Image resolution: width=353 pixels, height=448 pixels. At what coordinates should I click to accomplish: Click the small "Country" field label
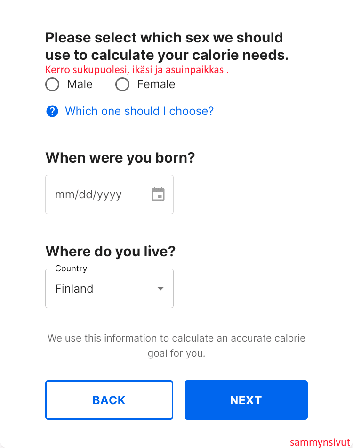pyautogui.click(x=71, y=269)
